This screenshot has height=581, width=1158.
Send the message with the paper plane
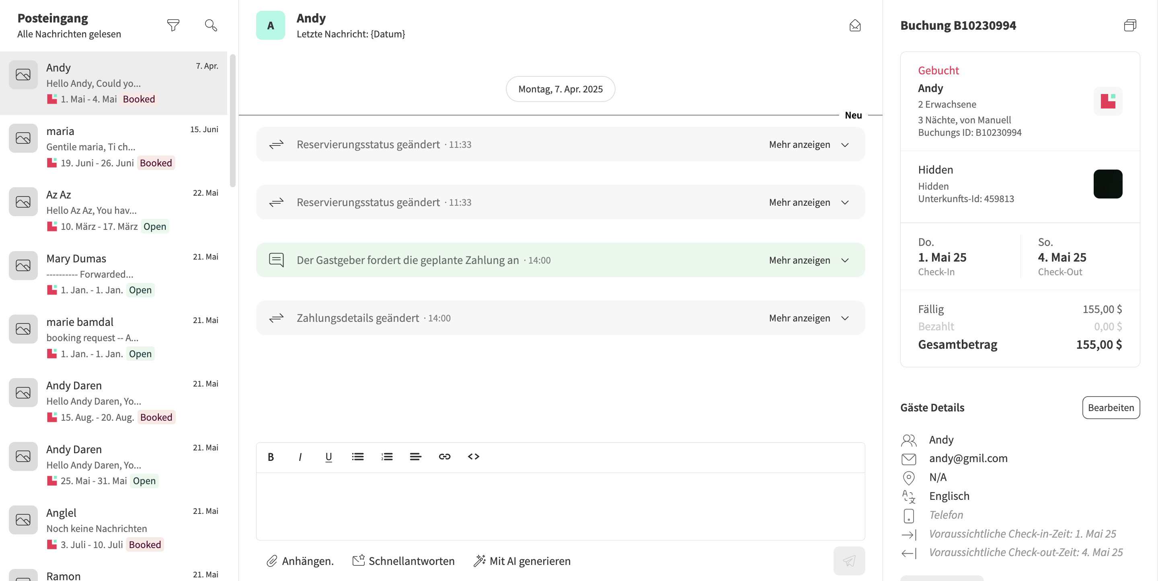[849, 561]
